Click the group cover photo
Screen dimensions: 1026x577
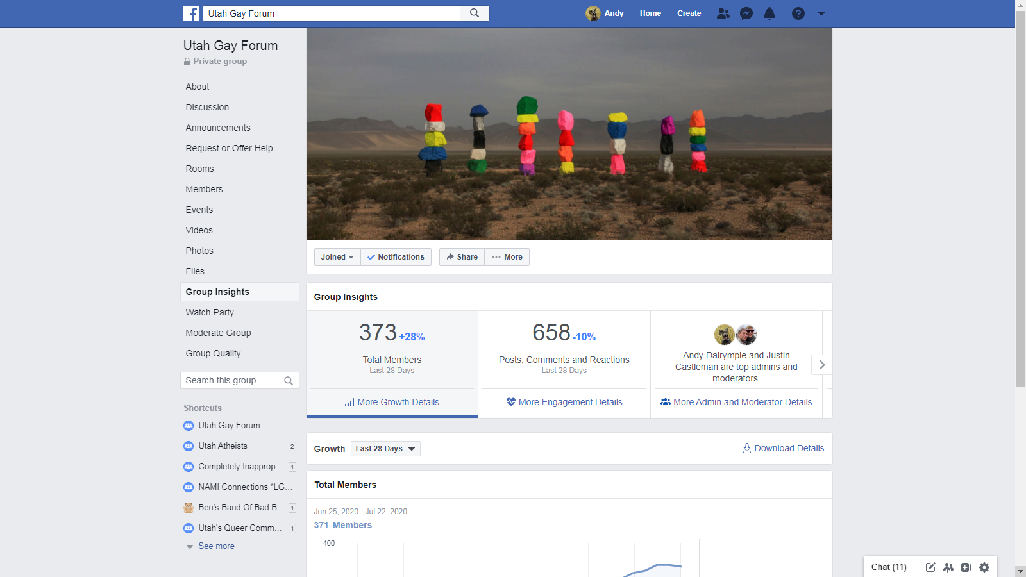coord(569,134)
